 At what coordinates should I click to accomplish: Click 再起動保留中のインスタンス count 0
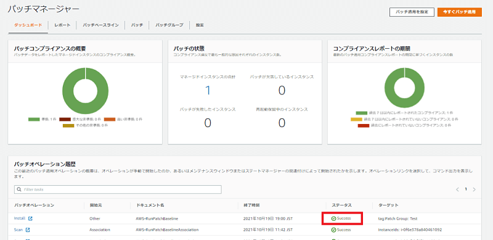282,123
